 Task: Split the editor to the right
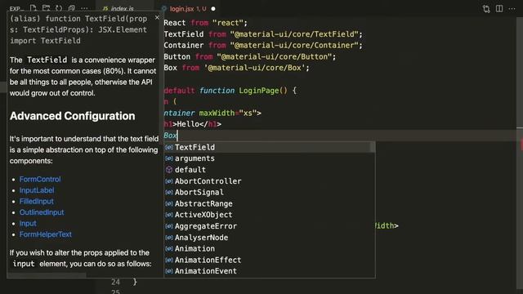point(499,9)
